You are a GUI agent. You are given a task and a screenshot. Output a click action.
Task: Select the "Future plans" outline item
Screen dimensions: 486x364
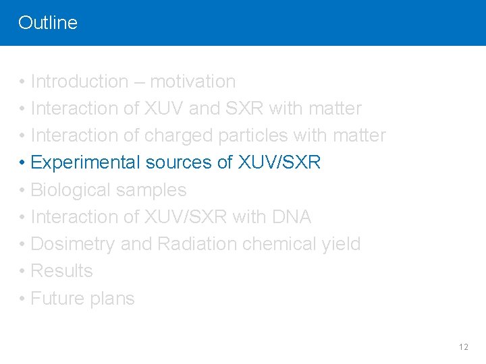82,299
